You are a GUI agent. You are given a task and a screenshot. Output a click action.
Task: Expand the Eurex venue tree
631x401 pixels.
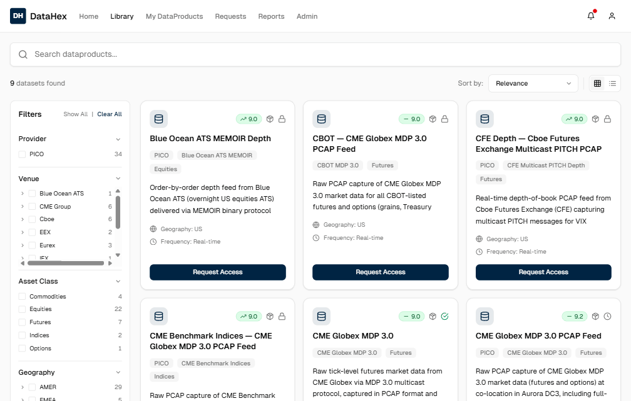[22, 245]
